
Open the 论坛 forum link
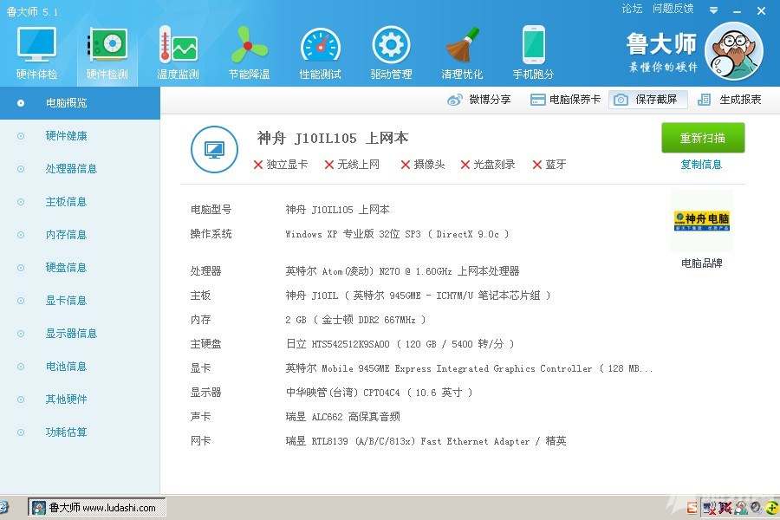[632, 9]
